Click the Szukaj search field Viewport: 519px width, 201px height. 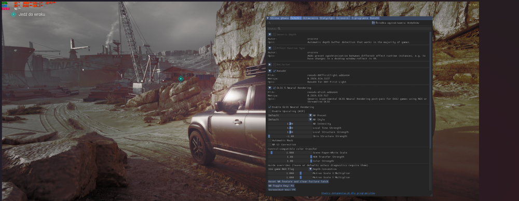point(349,29)
